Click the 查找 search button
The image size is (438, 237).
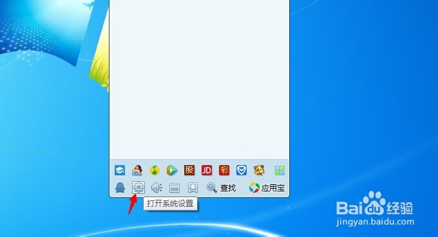coord(221,188)
